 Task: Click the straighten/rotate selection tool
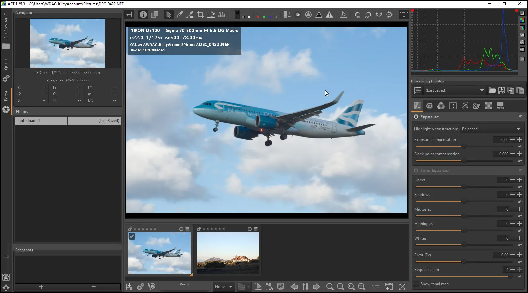click(x=211, y=15)
